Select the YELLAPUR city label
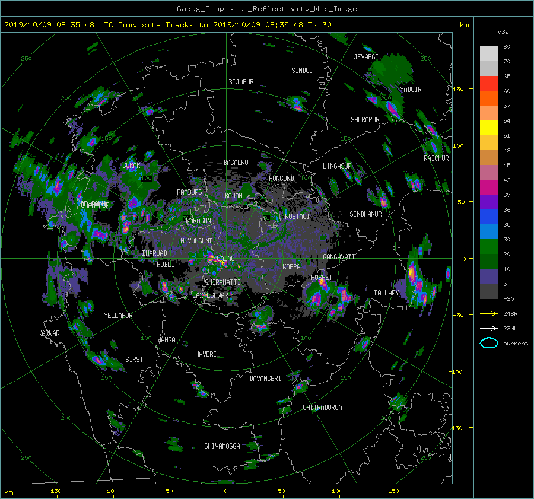The height and width of the screenshot is (499, 534). tap(118, 316)
